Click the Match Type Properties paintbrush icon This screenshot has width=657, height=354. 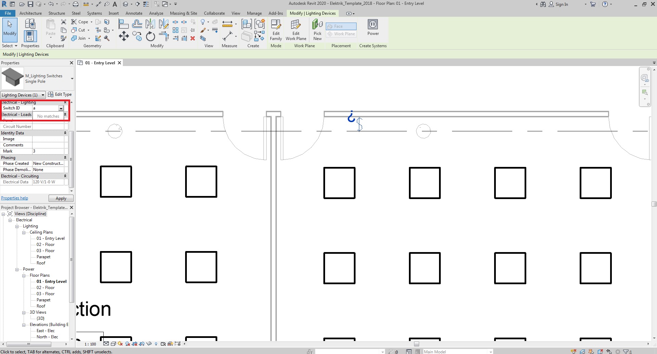pos(64,38)
